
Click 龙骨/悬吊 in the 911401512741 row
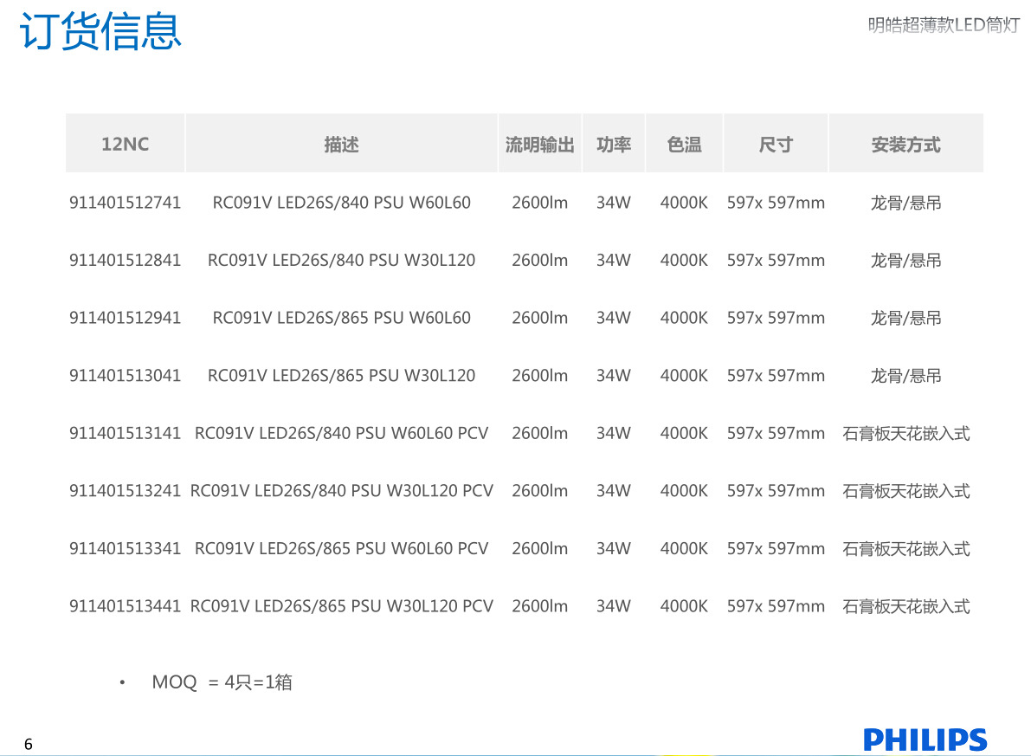(906, 203)
